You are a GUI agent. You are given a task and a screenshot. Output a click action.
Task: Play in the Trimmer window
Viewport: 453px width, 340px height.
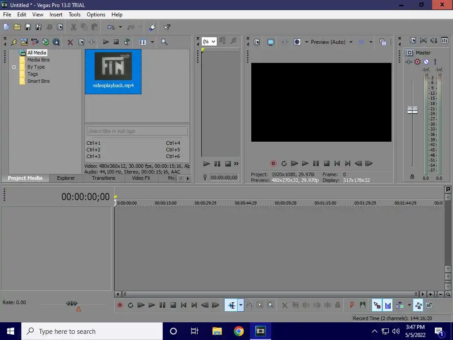click(206, 164)
